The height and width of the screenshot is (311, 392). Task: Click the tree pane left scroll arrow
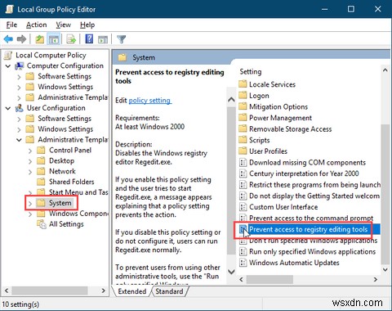point(7,291)
